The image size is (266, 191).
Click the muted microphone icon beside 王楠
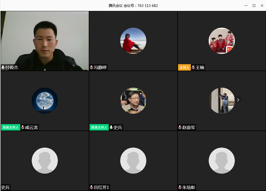pos(193,68)
